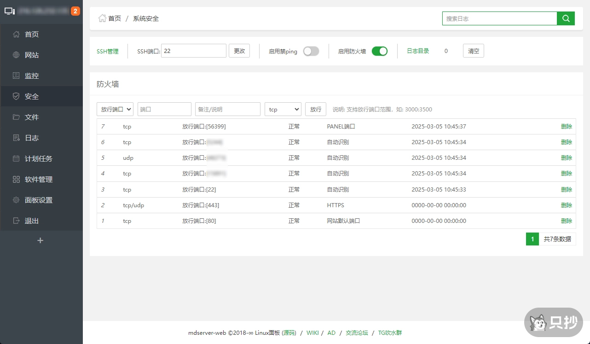Select 退出 in the sidebar menu
Image resolution: width=590 pixels, height=344 pixels.
[31, 221]
